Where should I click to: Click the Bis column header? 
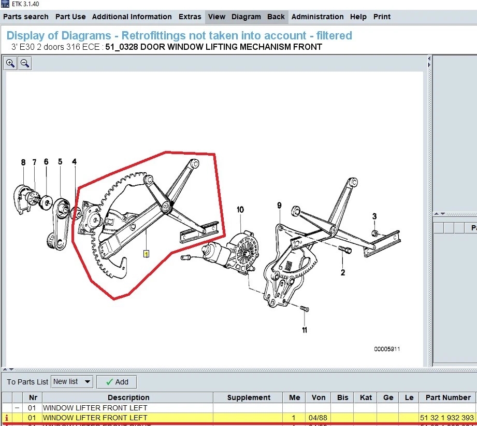pos(342,397)
